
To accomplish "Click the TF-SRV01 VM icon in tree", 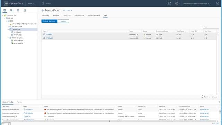I will (12, 32).
